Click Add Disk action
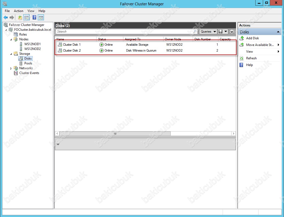 pos(252,38)
